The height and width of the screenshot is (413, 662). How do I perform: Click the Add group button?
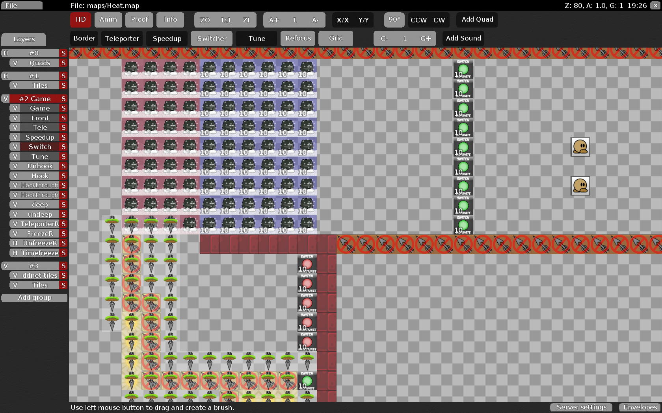pos(34,298)
